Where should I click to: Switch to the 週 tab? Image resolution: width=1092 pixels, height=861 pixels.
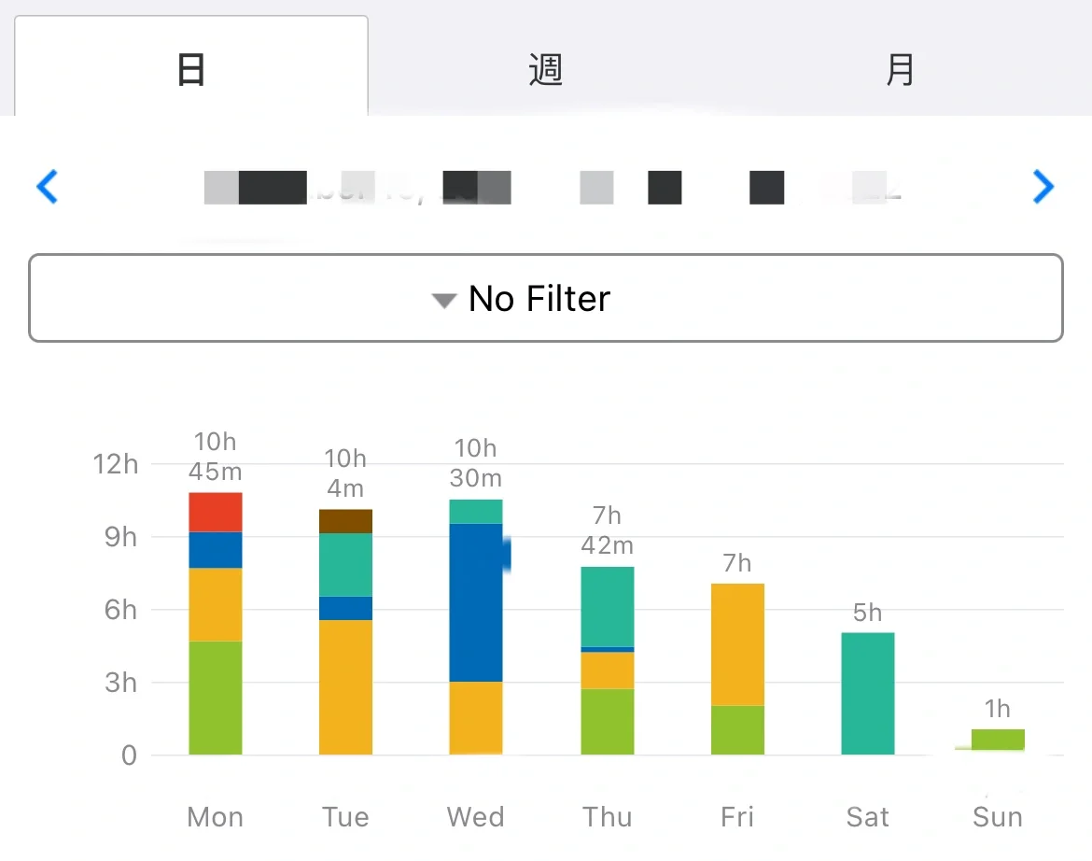pyautogui.click(x=546, y=70)
